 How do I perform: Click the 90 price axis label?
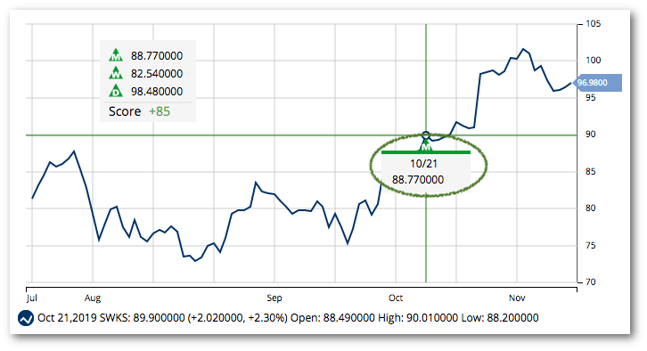click(x=591, y=134)
